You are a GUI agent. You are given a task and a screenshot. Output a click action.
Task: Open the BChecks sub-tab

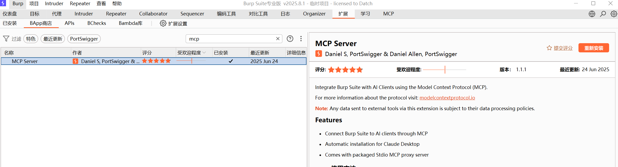coord(97,23)
